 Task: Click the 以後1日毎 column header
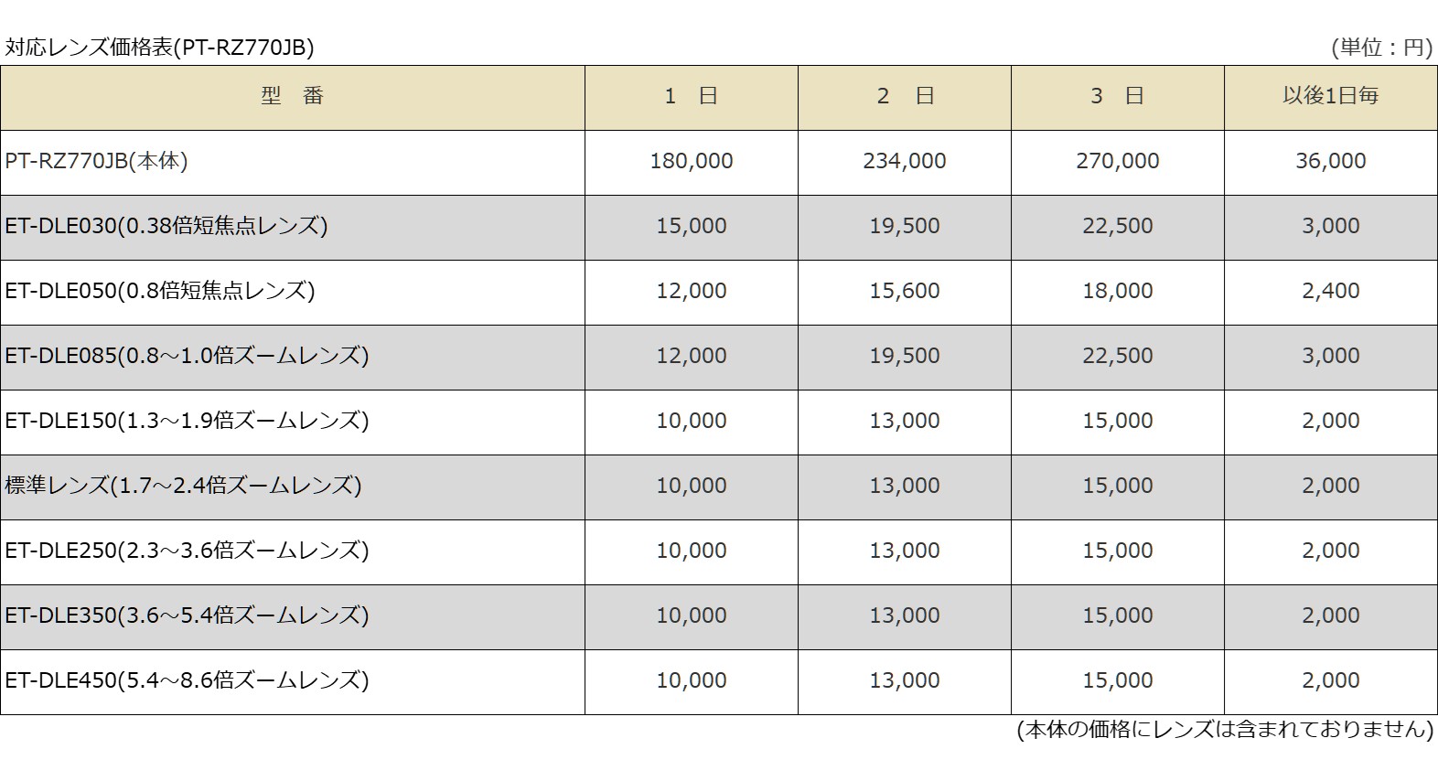point(1331,97)
